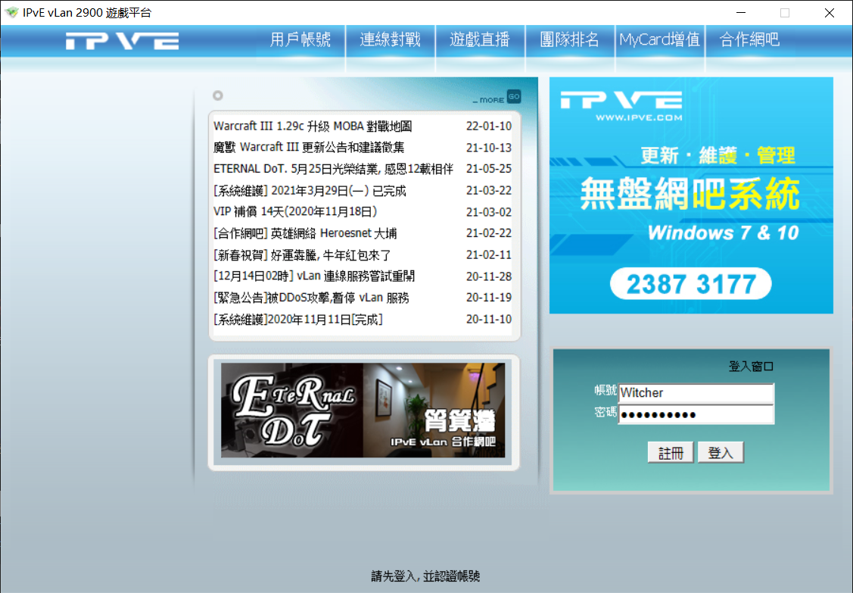Click the date 21-10-13

488,148
